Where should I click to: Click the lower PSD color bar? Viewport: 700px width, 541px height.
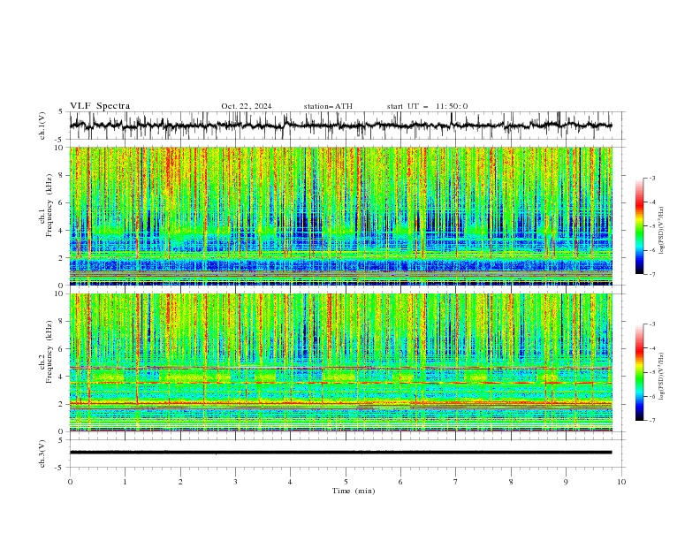pos(639,372)
